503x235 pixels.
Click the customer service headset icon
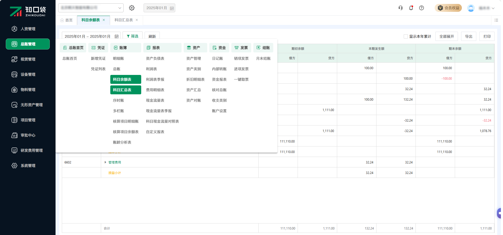click(x=401, y=8)
